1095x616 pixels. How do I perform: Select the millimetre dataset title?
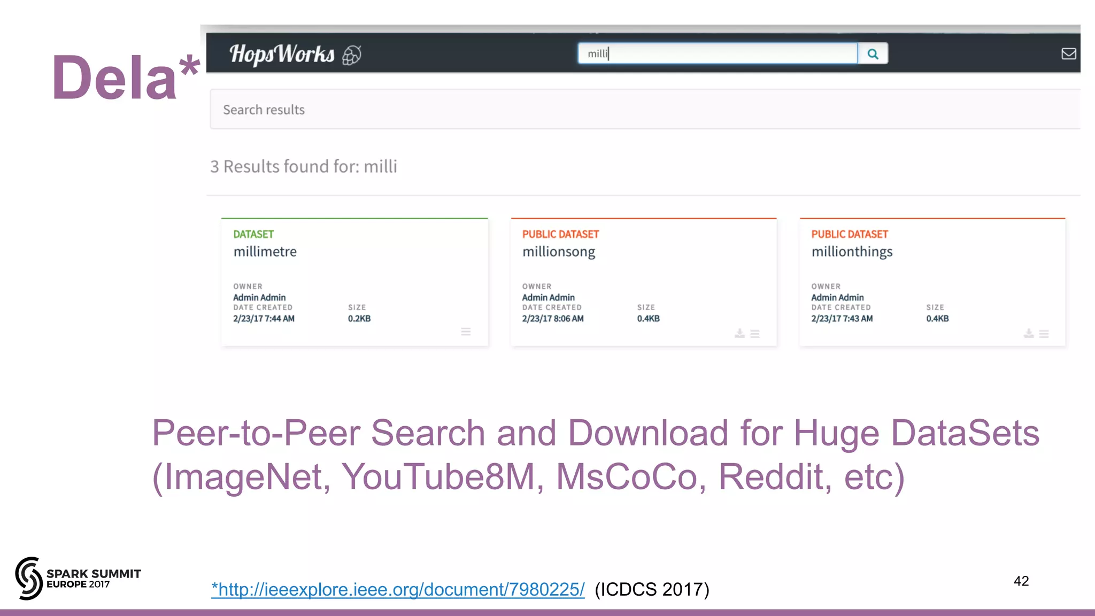(x=265, y=251)
